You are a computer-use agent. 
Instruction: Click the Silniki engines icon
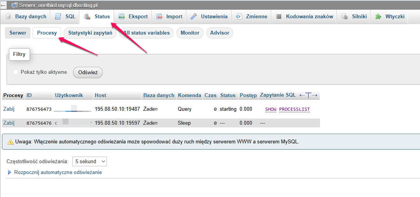345,17
